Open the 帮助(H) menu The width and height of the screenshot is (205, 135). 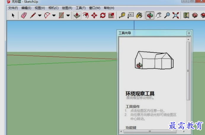[x=109, y=8]
